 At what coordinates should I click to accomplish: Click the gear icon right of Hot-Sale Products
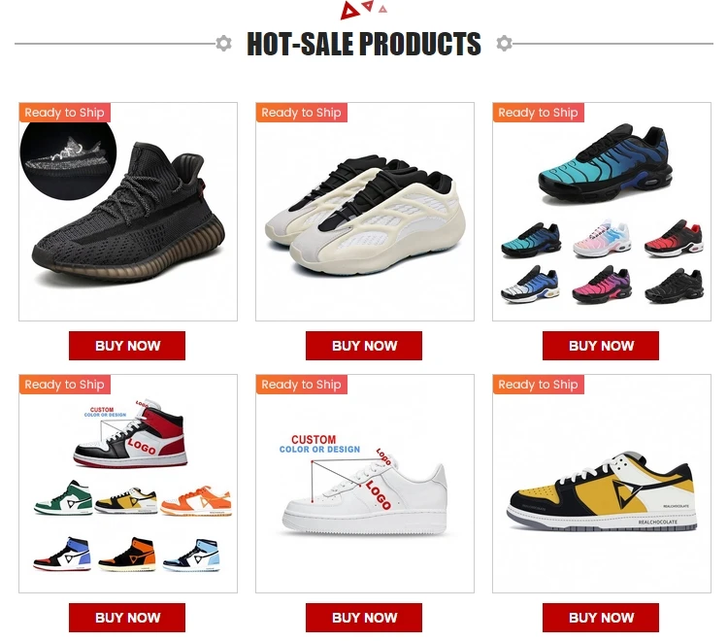point(504,43)
